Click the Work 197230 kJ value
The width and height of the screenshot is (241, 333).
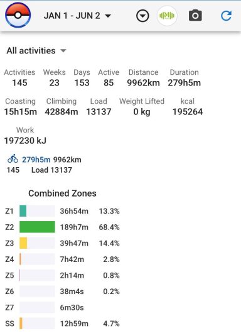coord(25,141)
